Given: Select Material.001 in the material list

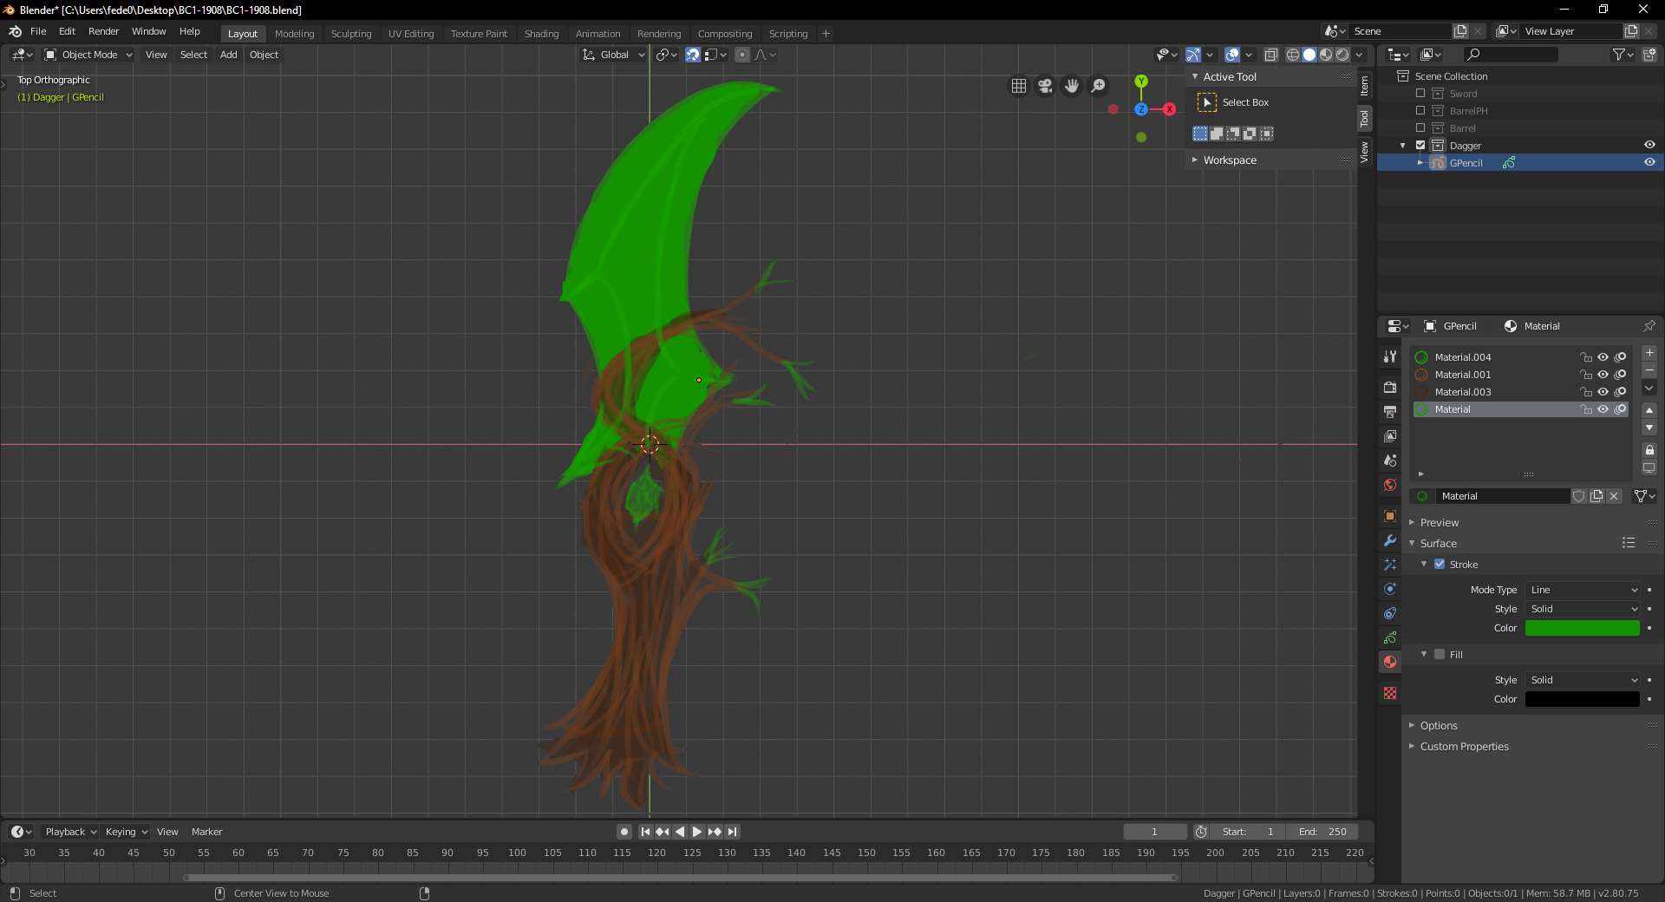Looking at the screenshot, I should [1463, 375].
